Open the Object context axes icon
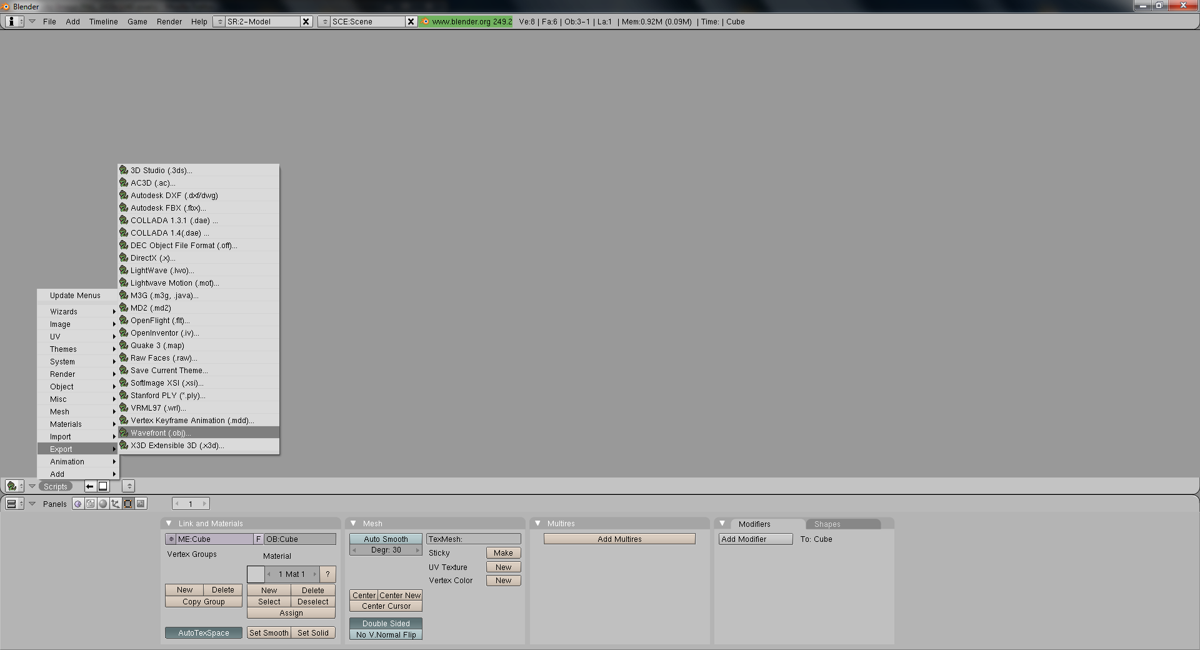 point(116,504)
